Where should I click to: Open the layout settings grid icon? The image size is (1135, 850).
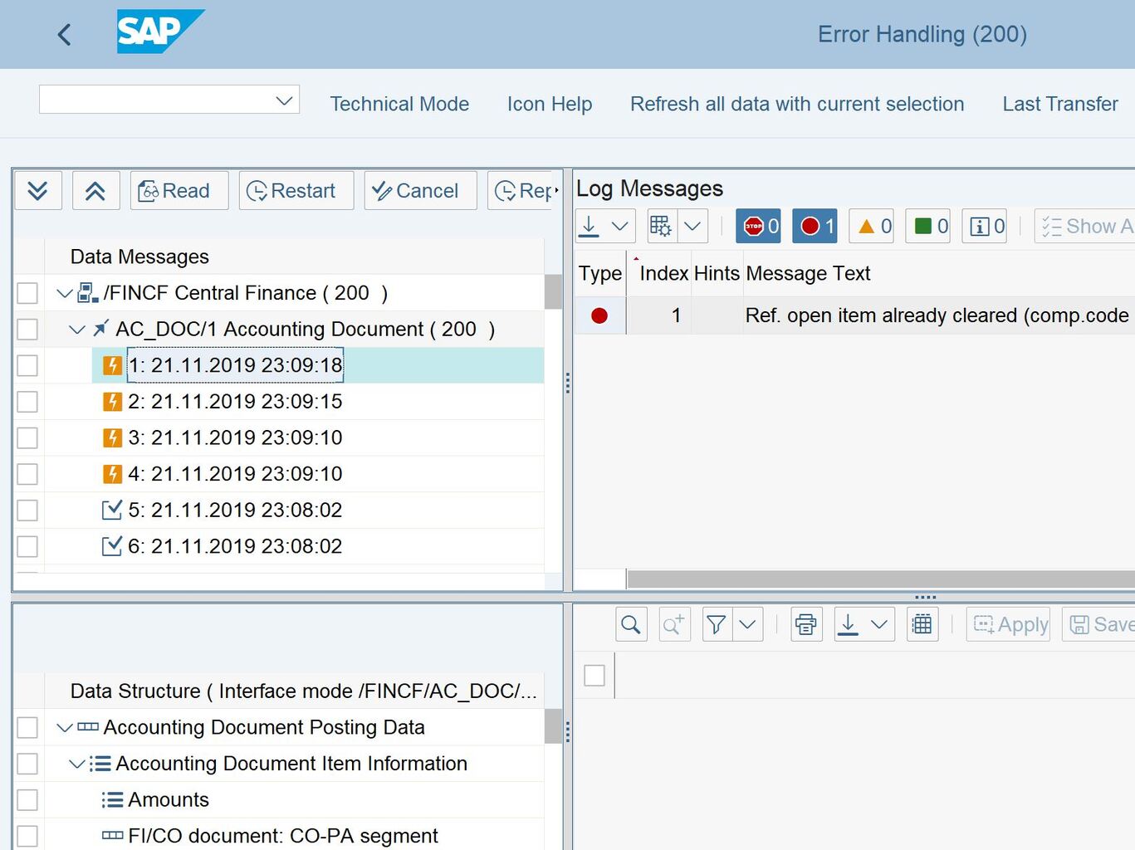pyautogui.click(x=662, y=226)
